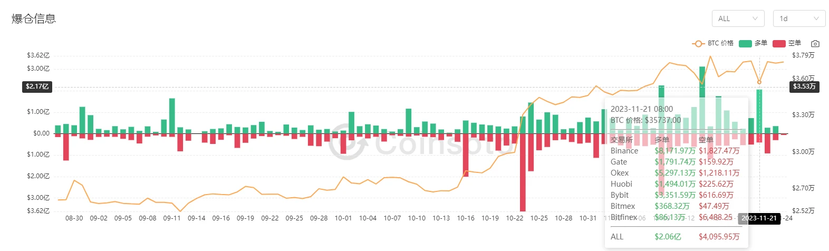Click the green 多单 legend color swatch
The image size is (829, 251).
[745, 43]
